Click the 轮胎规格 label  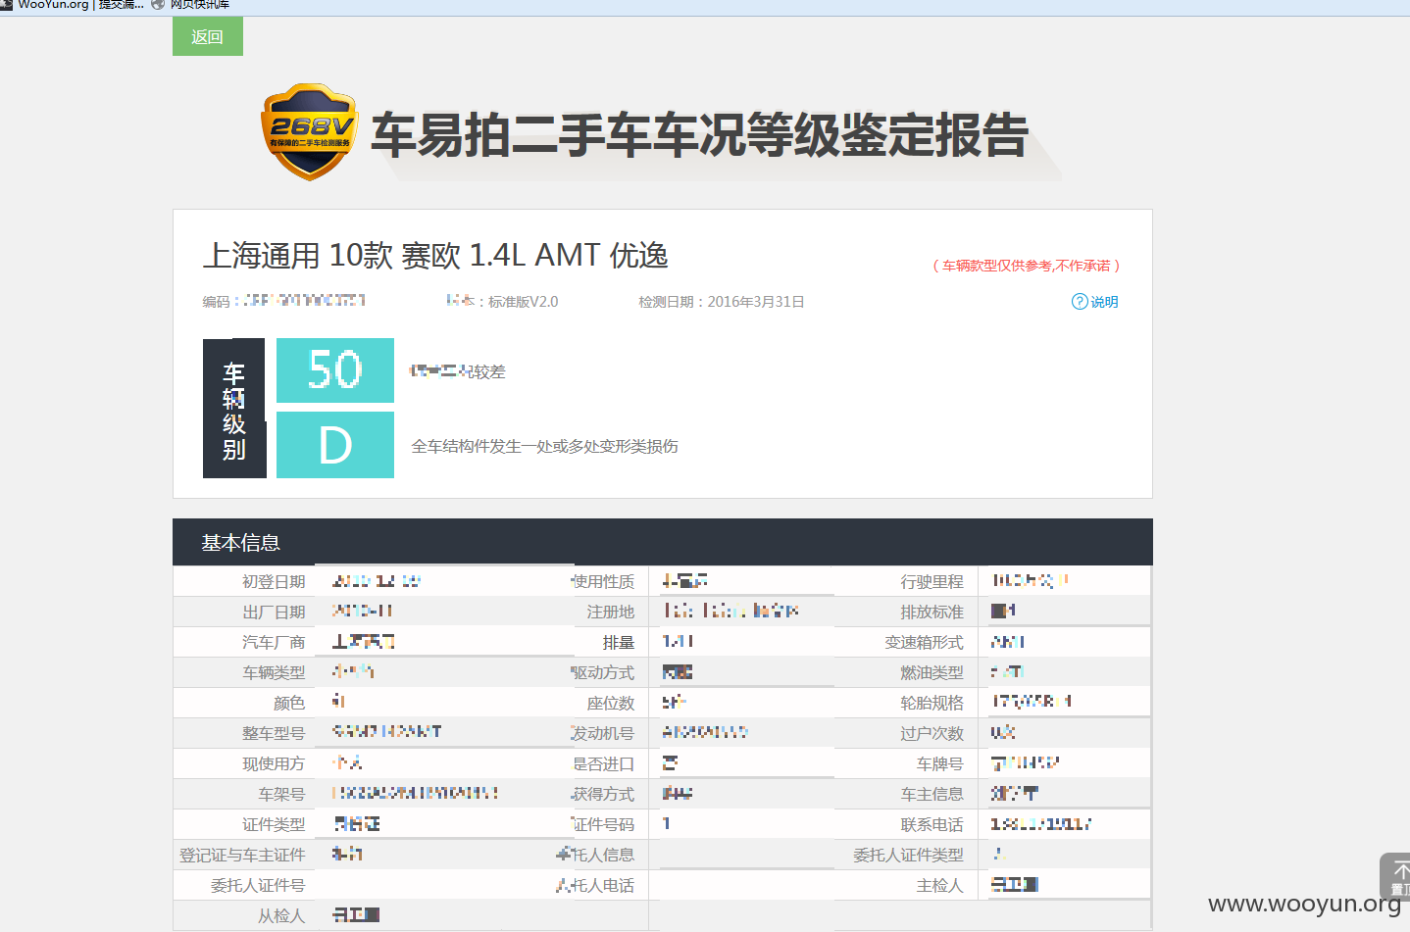click(932, 704)
